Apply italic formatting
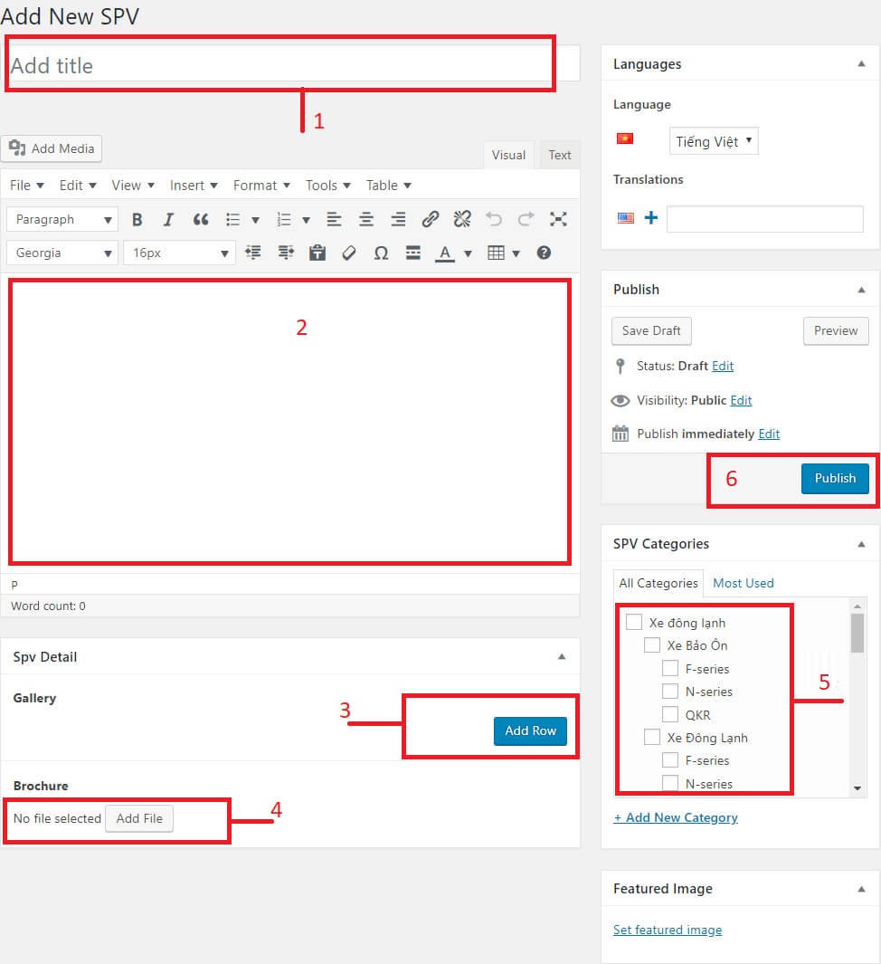 (x=168, y=219)
